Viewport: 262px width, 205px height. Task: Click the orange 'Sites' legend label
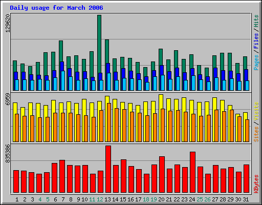[256, 134]
